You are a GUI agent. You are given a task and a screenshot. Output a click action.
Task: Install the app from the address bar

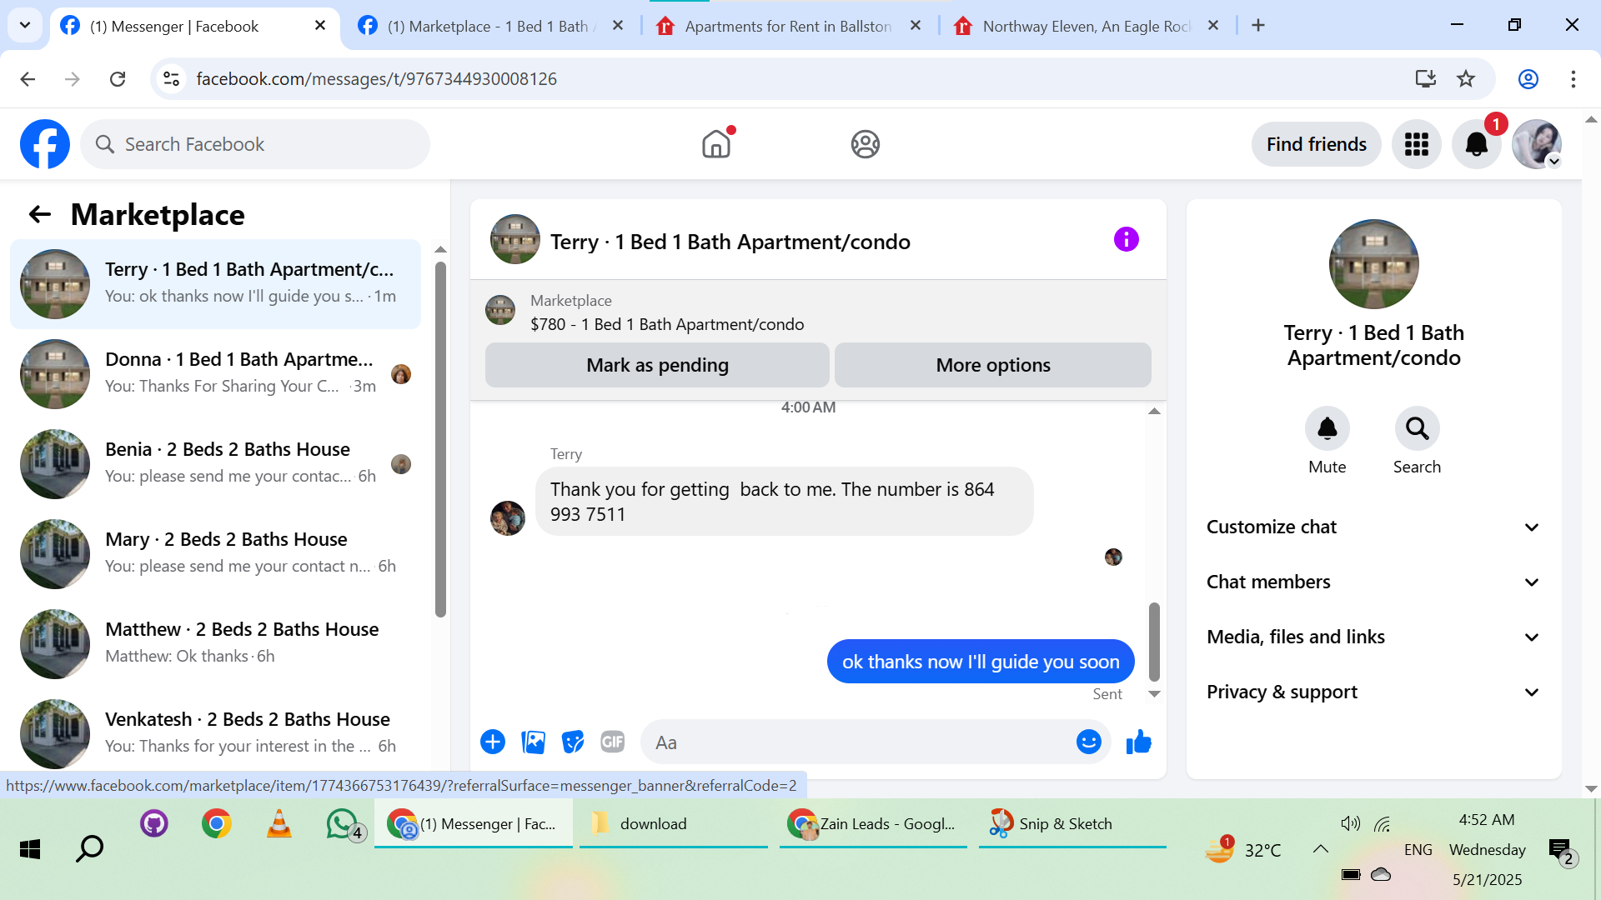tap(1426, 79)
